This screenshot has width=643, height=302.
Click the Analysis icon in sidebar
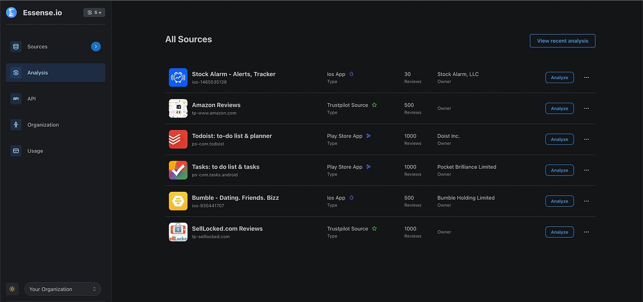pyautogui.click(x=16, y=72)
